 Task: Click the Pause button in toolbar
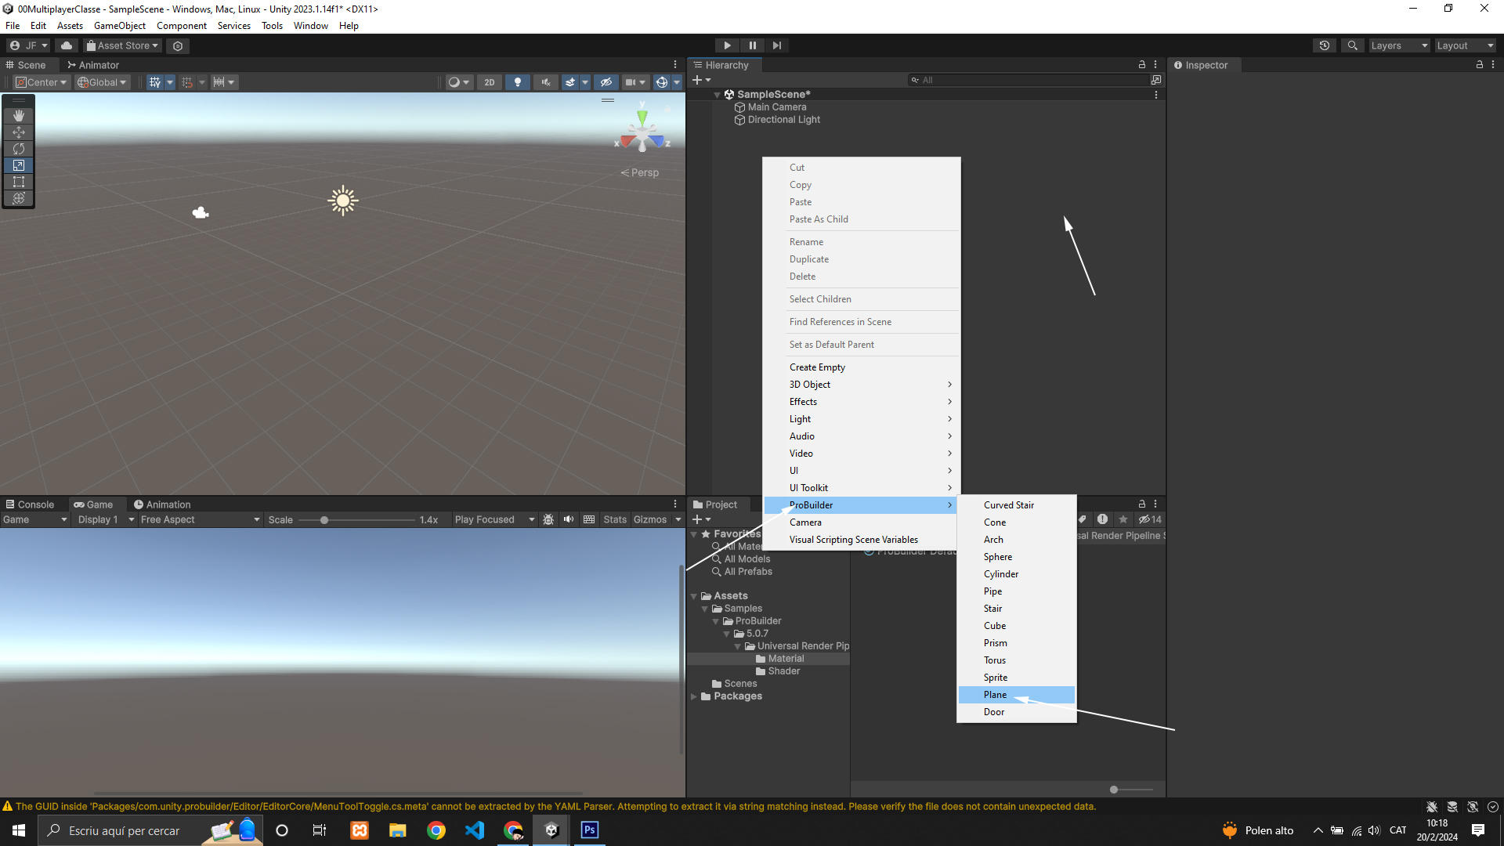tap(752, 45)
